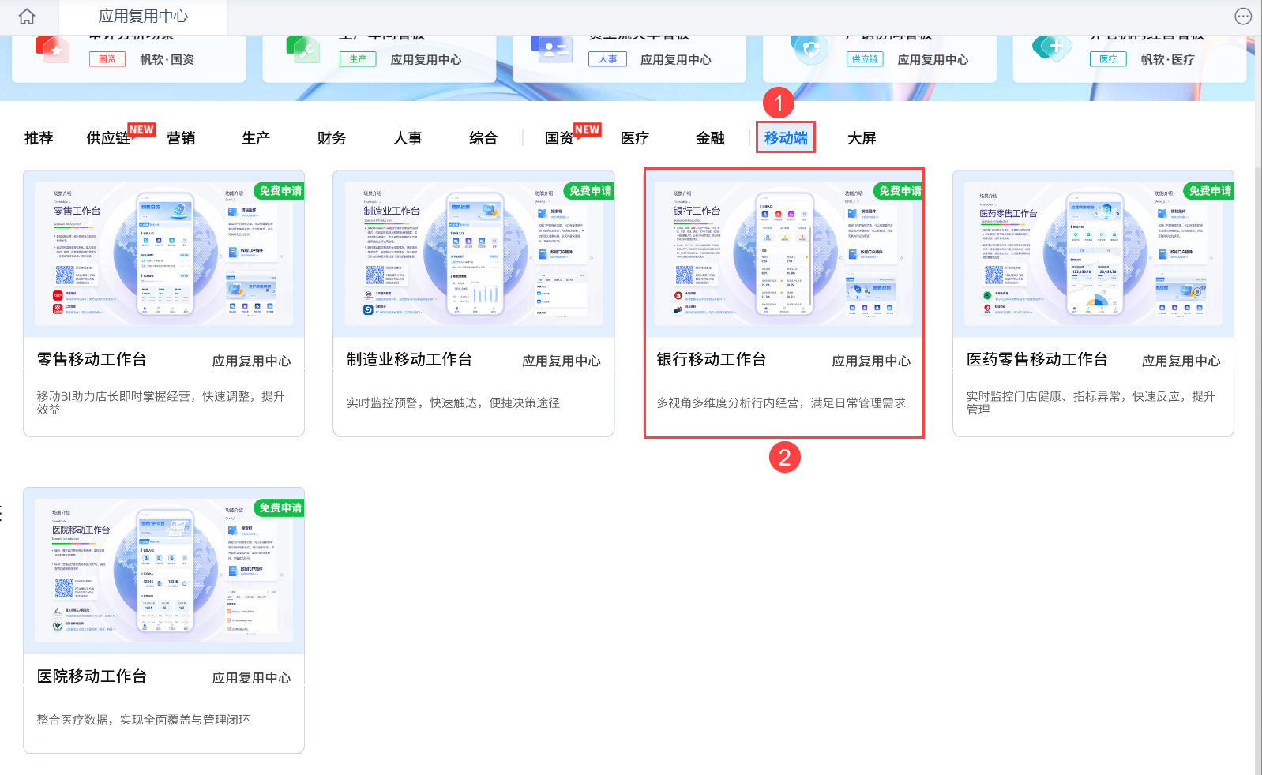Switch to the 医疗 category tab
The width and height of the screenshot is (1262, 775).
[635, 138]
